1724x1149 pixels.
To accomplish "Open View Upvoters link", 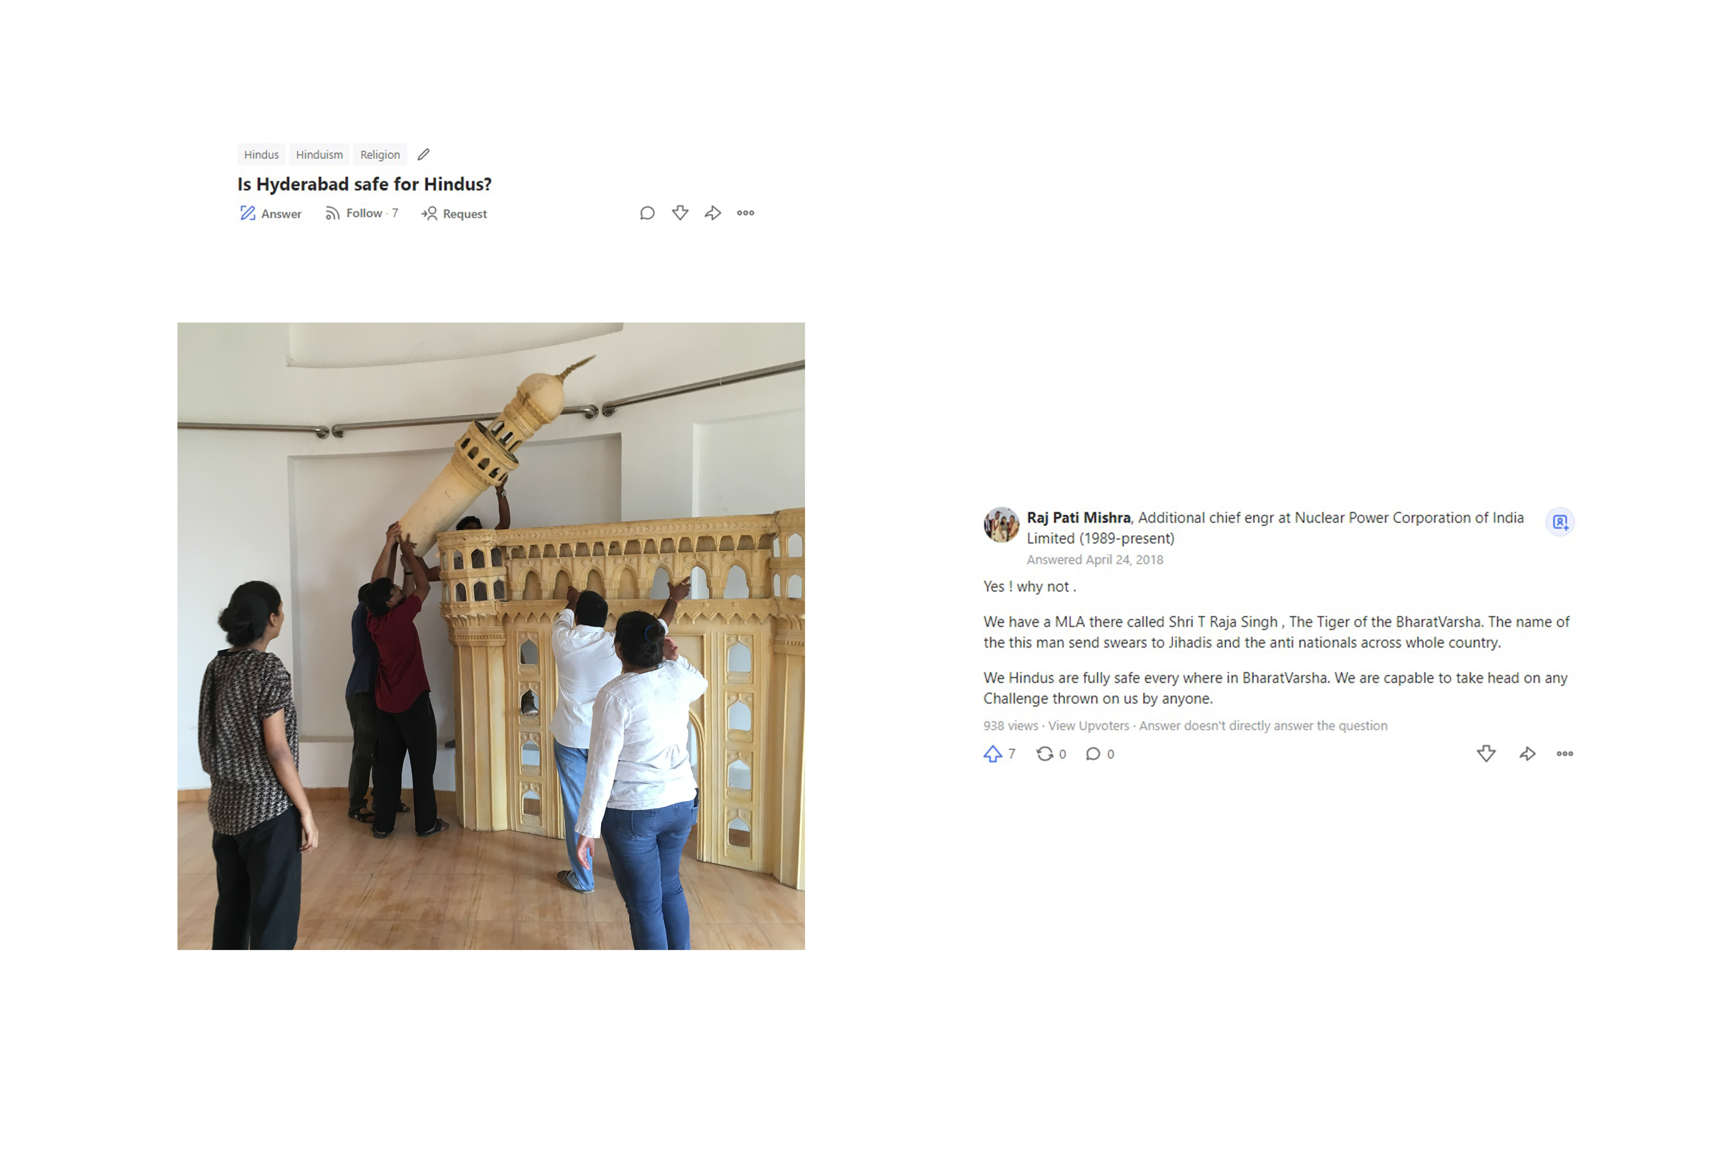I will pyautogui.click(x=1089, y=725).
